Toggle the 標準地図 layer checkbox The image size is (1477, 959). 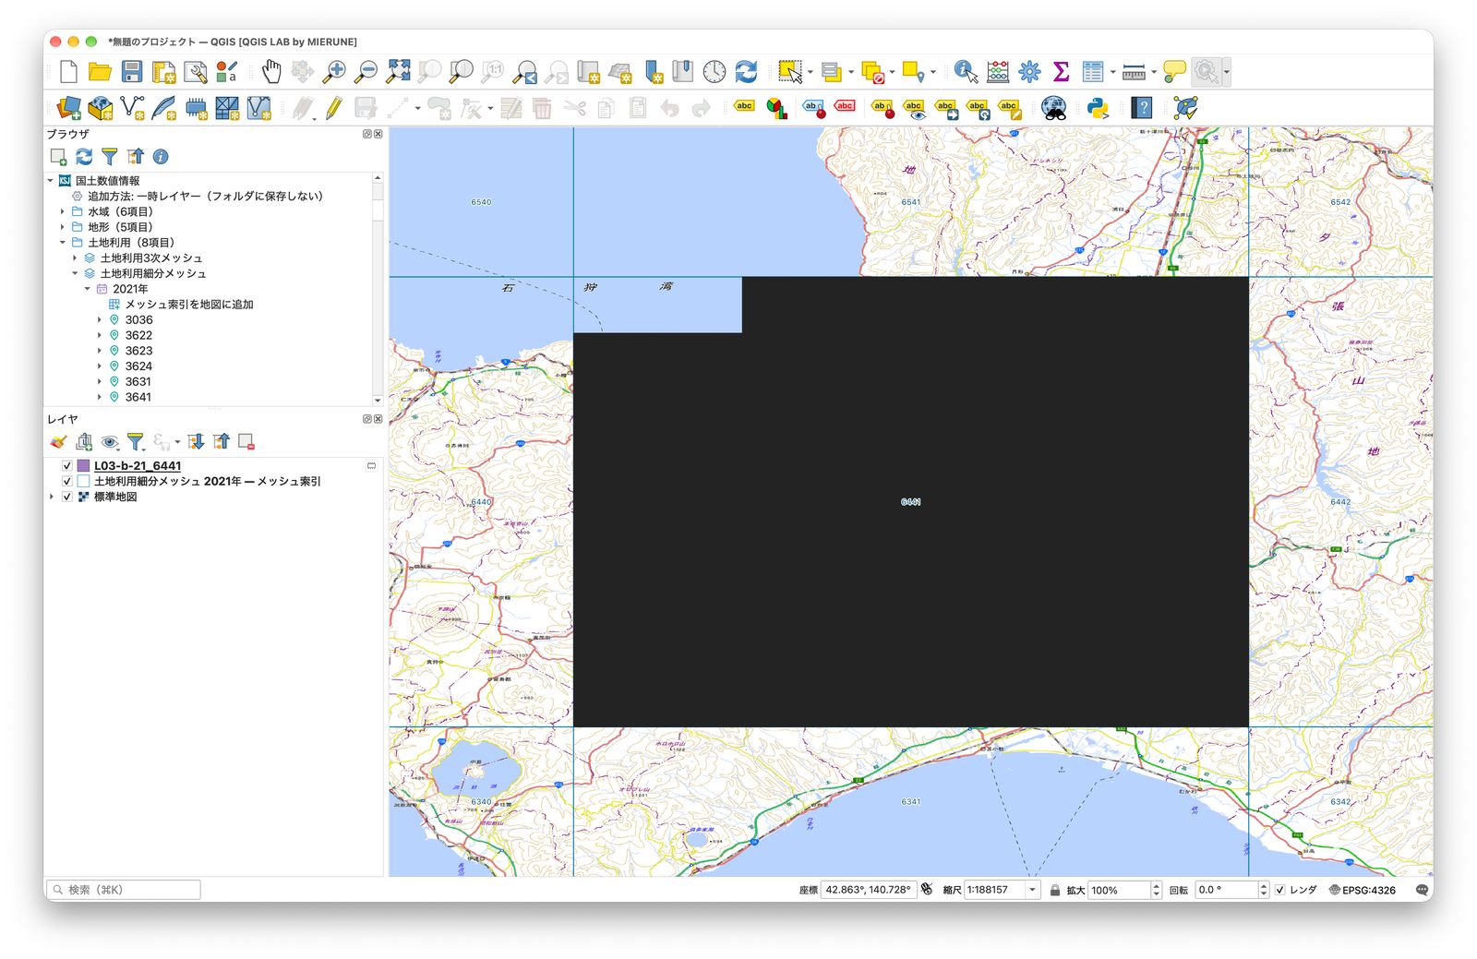click(66, 497)
